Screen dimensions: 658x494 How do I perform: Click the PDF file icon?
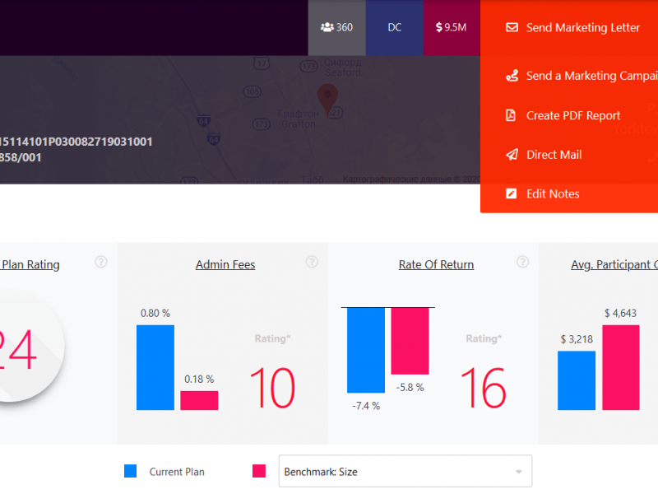(x=512, y=115)
